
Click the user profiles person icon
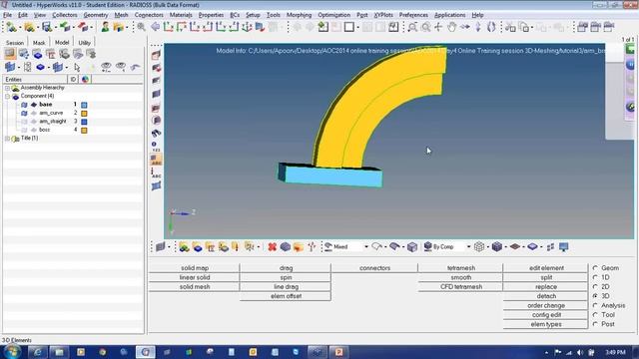pyautogui.click(x=105, y=27)
